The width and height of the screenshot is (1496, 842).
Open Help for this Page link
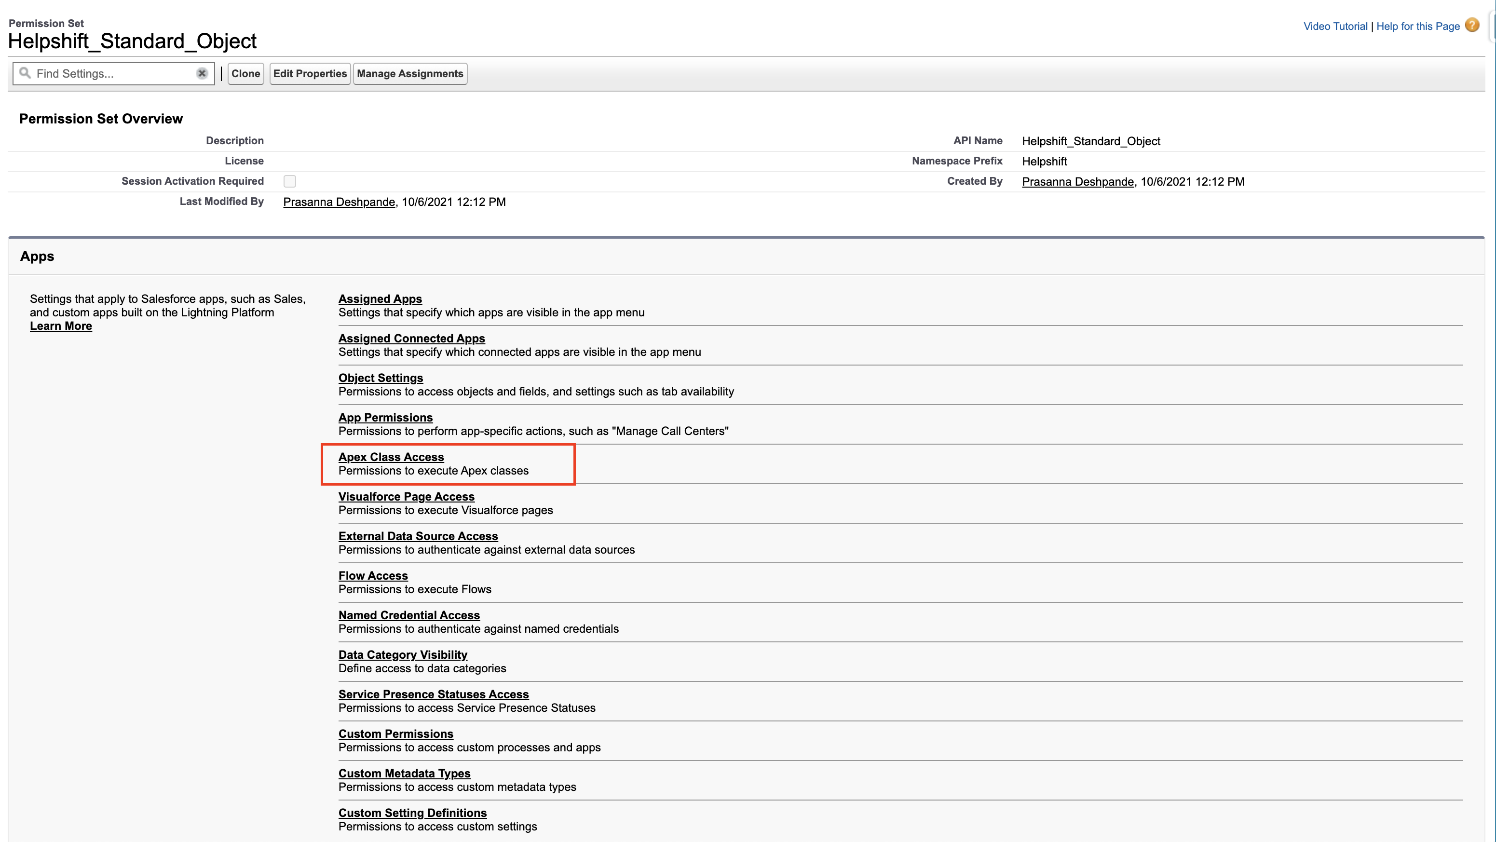pyautogui.click(x=1417, y=26)
